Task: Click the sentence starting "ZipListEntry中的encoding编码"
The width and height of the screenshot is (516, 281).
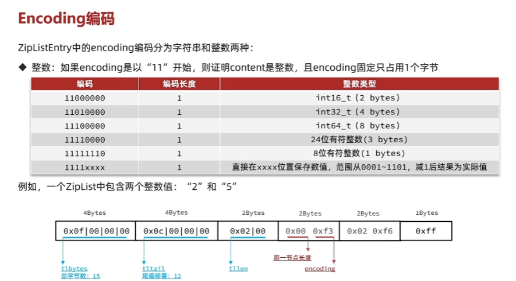Action: click(x=136, y=48)
